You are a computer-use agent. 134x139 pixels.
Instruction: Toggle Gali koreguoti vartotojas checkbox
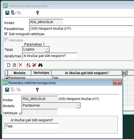pos(6,34)
